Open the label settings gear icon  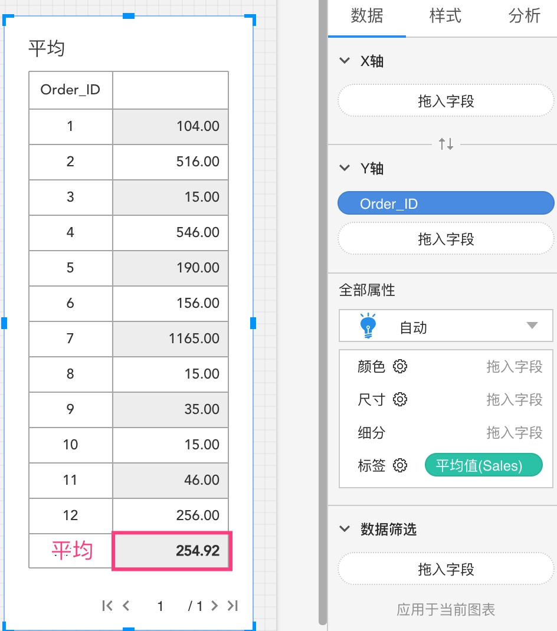(x=400, y=466)
